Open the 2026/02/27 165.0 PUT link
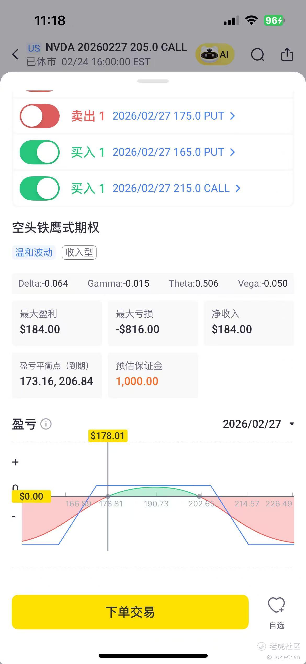This screenshot has width=306, height=664. (x=168, y=152)
